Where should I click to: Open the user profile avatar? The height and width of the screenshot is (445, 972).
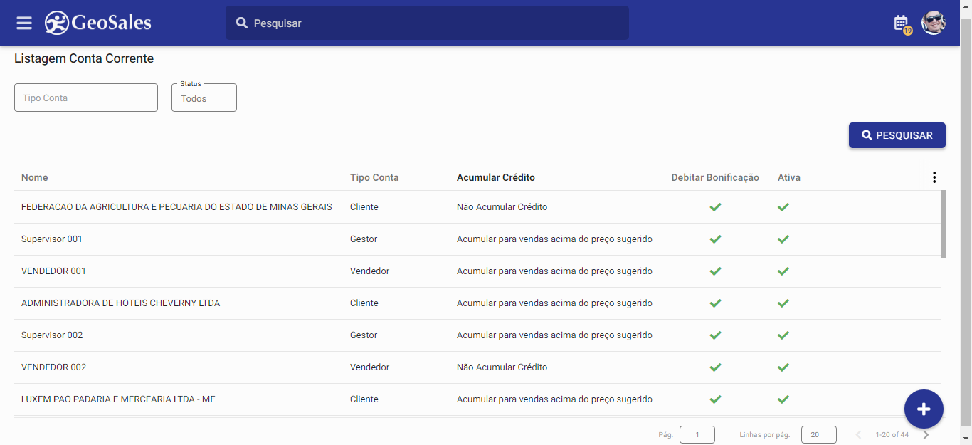pyautogui.click(x=933, y=23)
